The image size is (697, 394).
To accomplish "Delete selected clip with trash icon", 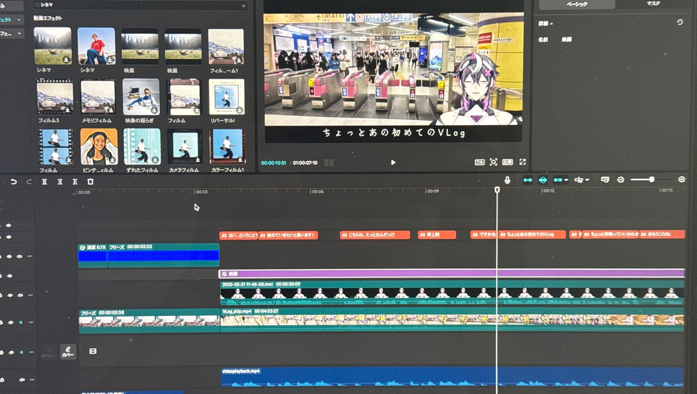I will [x=90, y=181].
